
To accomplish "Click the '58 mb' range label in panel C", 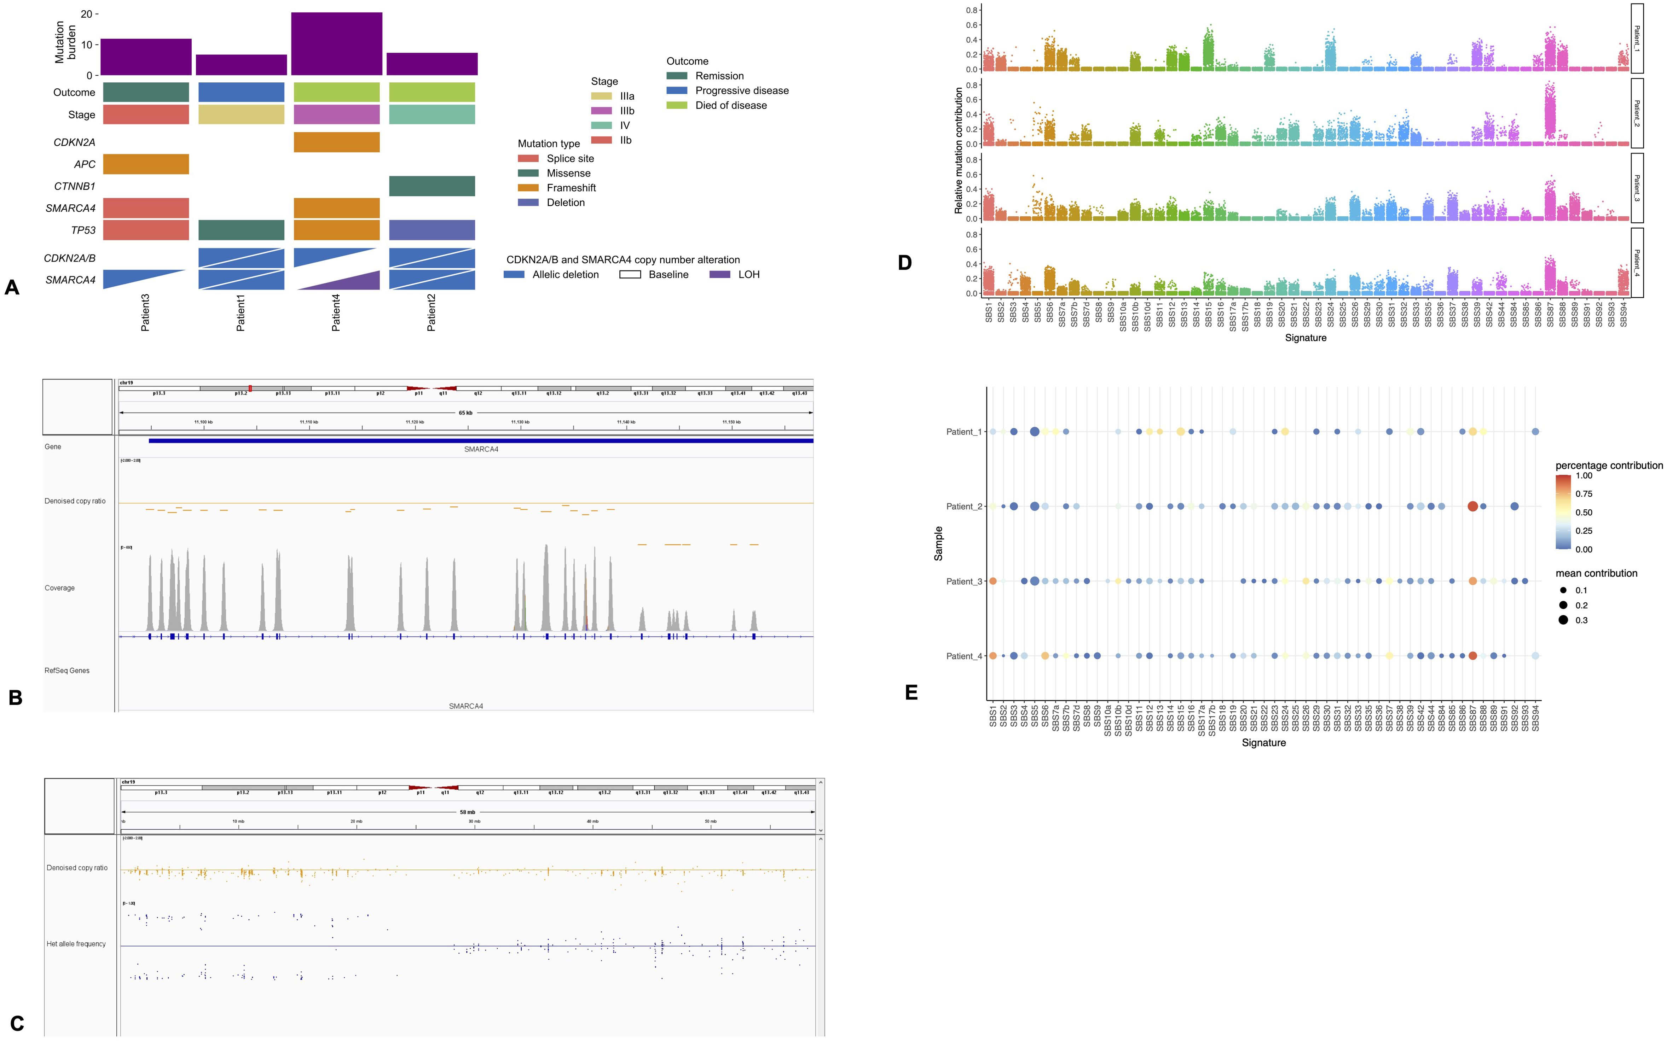I will [x=467, y=812].
